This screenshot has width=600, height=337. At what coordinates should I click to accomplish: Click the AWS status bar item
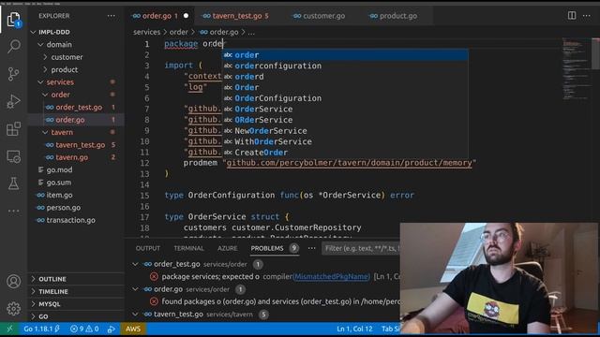coord(133,329)
